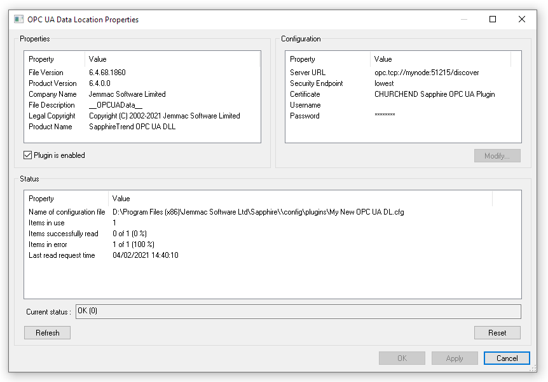Select the File Version property row
Screen dimensions: 548x382
pyautogui.click(x=142, y=73)
